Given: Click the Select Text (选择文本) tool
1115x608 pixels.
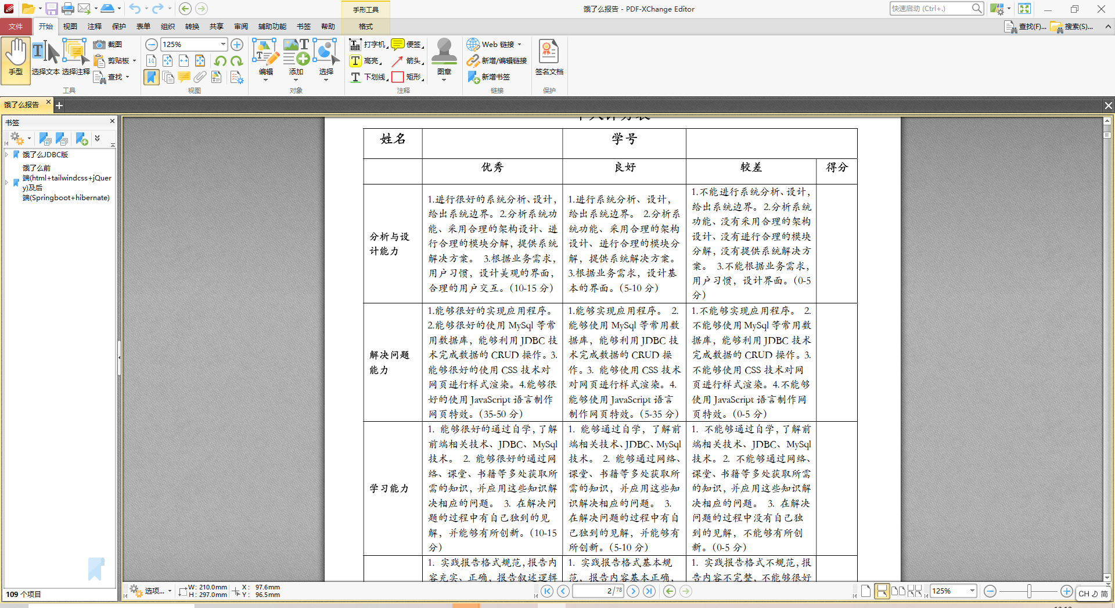Looking at the screenshot, I should pyautogui.click(x=45, y=58).
